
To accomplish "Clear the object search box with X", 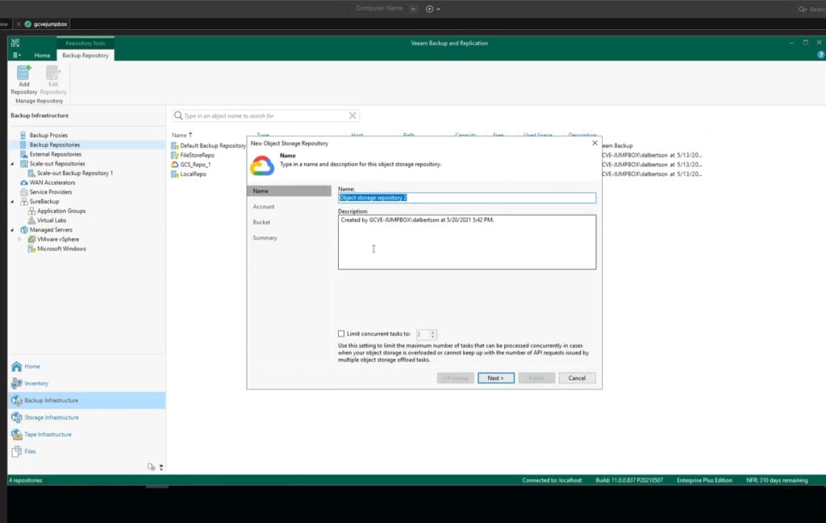I will pos(353,115).
